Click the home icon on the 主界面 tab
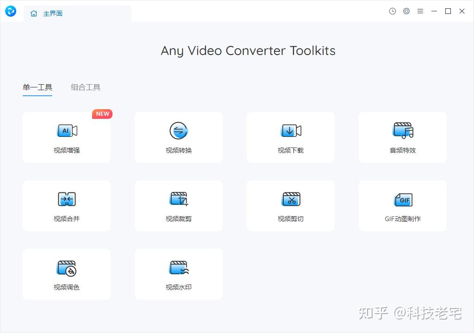This screenshot has height=333, width=474. [33, 13]
